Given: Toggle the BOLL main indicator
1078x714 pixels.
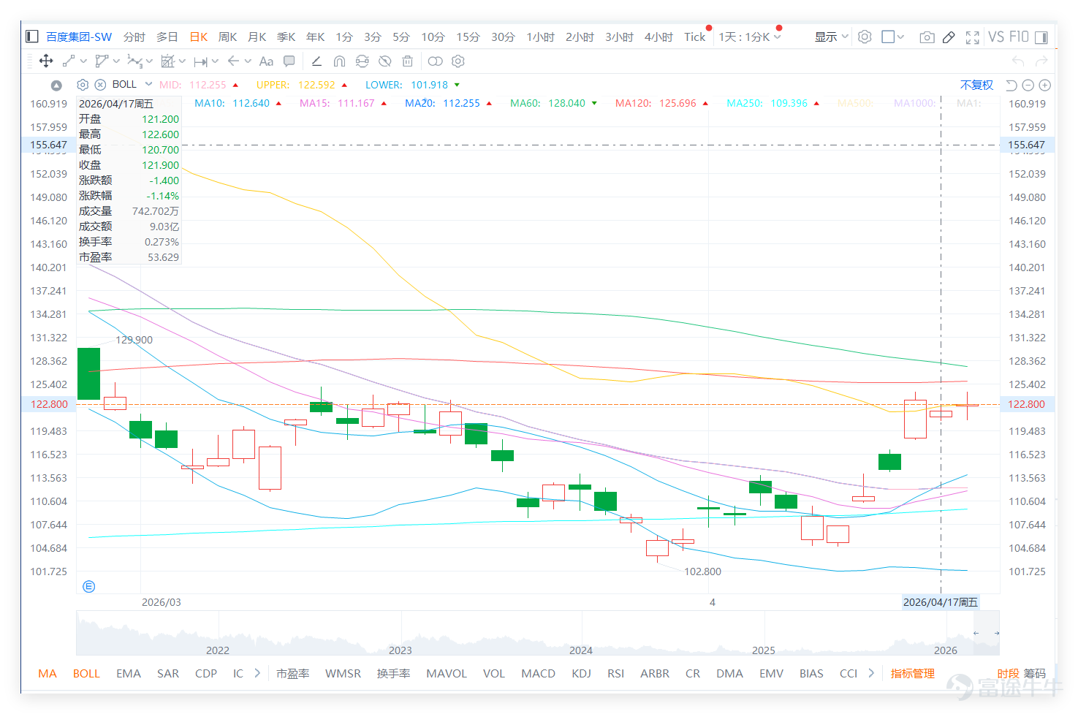Looking at the screenshot, I should 86,673.
